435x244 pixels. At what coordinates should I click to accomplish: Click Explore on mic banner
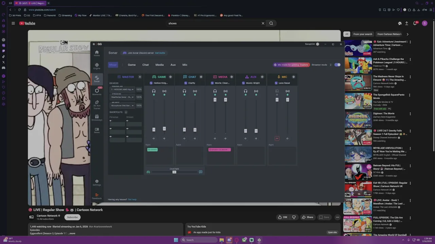pos(304,65)
